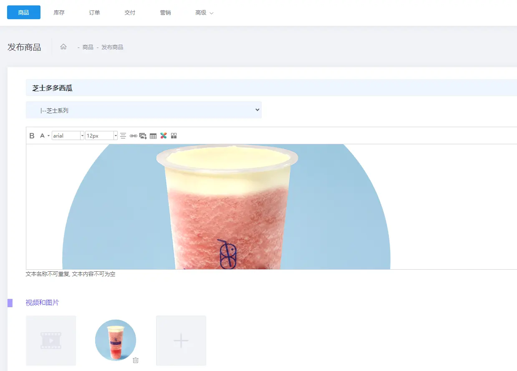This screenshot has height=371, width=517.
Task: Insert a hyperlink using link icon
Action: [x=133, y=136]
